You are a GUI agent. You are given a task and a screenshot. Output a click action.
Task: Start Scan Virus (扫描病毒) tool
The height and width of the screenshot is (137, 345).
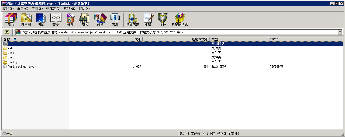click(132, 20)
